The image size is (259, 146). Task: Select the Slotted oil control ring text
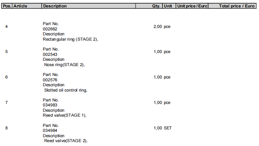[66, 90]
